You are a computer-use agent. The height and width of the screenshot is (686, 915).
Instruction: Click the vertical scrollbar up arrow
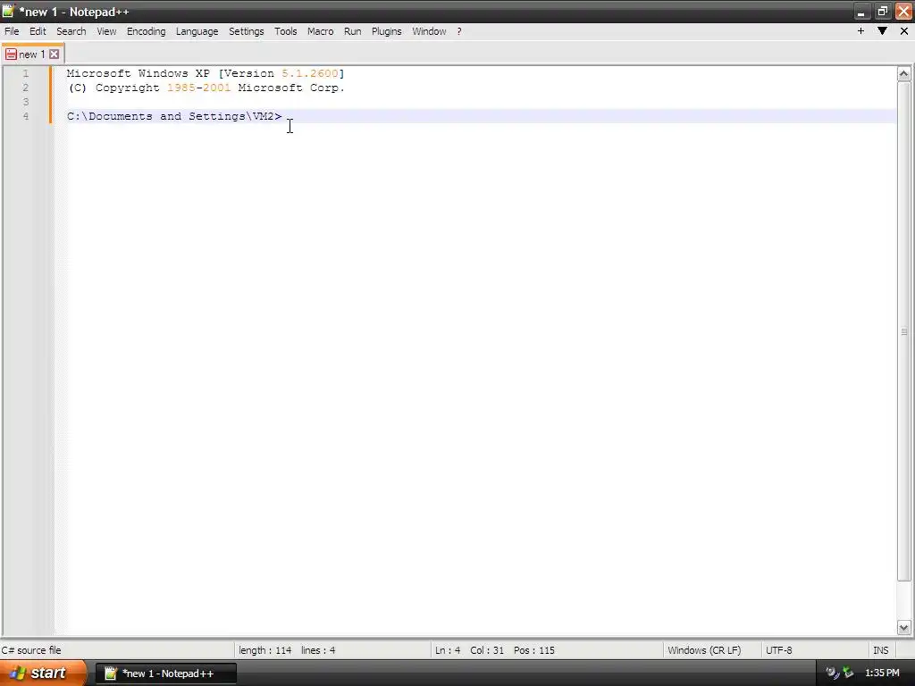[904, 74]
